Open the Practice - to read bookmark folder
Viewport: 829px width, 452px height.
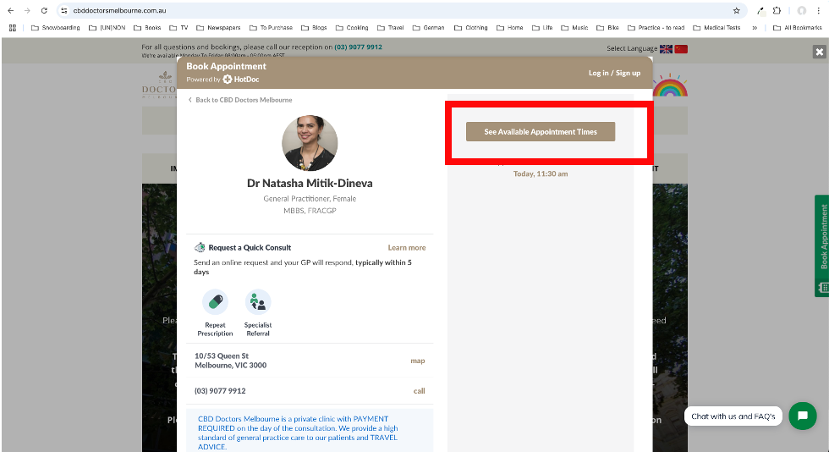(x=656, y=28)
